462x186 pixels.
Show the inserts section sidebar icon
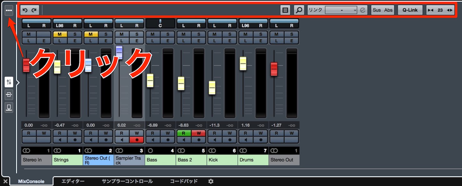[9, 95]
